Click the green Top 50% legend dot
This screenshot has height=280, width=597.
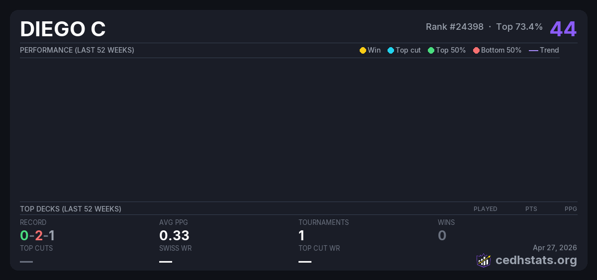click(x=431, y=50)
